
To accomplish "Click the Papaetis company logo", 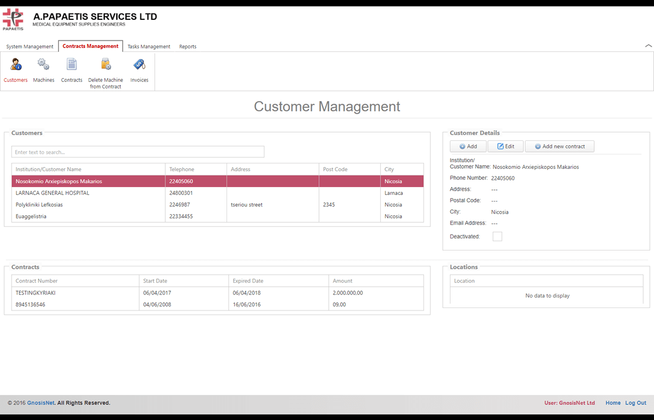I will point(13,19).
